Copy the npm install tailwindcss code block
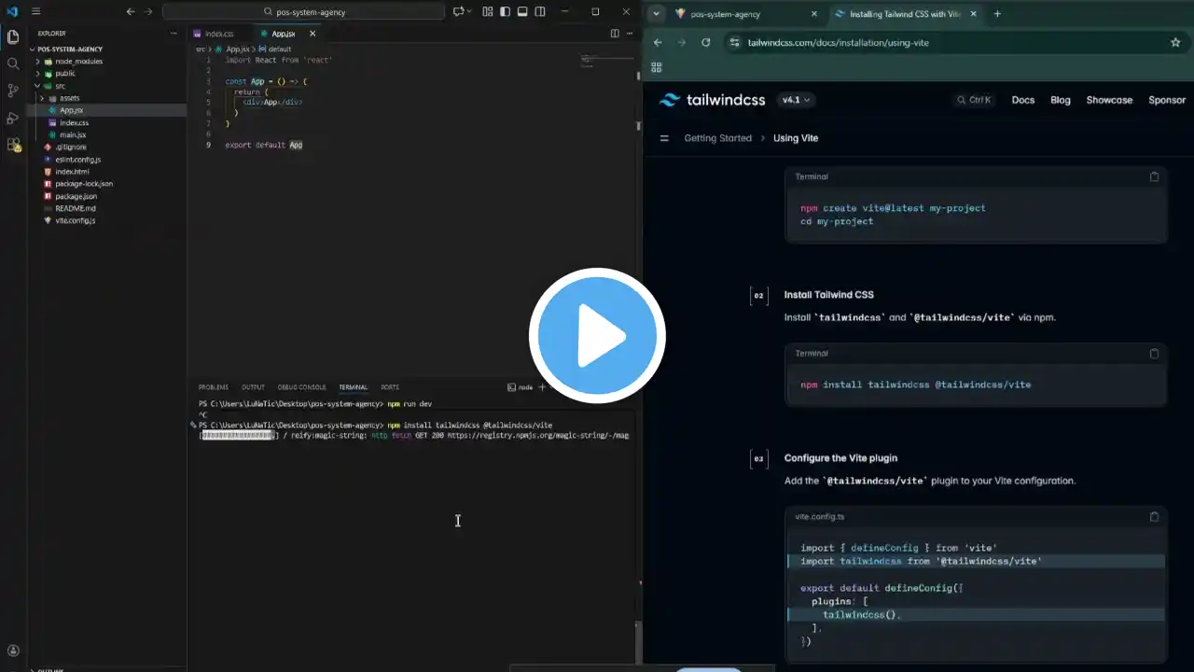1194x672 pixels. click(x=1154, y=354)
